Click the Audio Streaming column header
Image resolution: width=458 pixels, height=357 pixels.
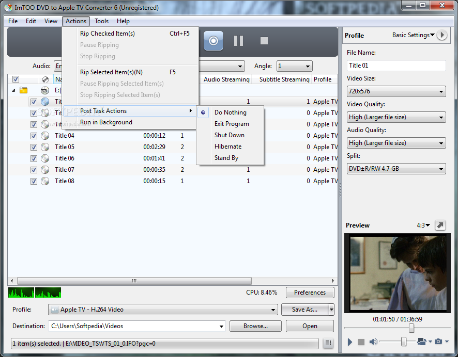226,79
